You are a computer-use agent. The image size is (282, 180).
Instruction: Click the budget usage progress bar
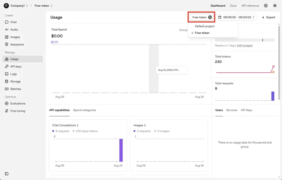[245, 40]
